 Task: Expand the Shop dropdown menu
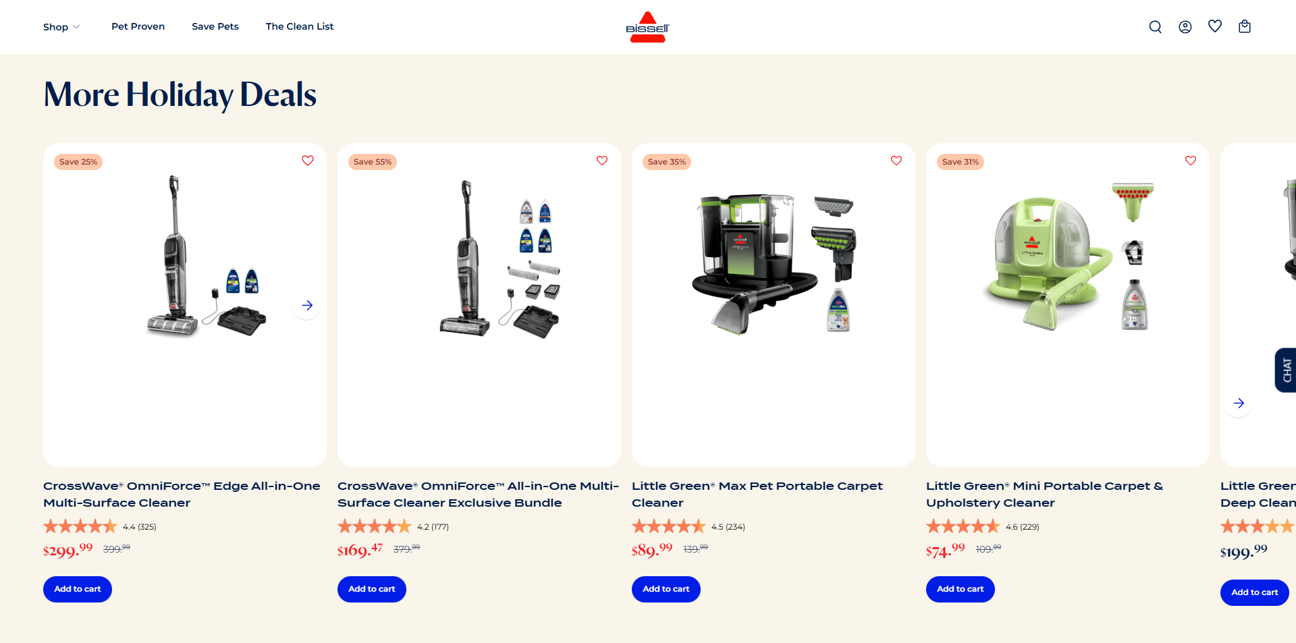coord(61,27)
